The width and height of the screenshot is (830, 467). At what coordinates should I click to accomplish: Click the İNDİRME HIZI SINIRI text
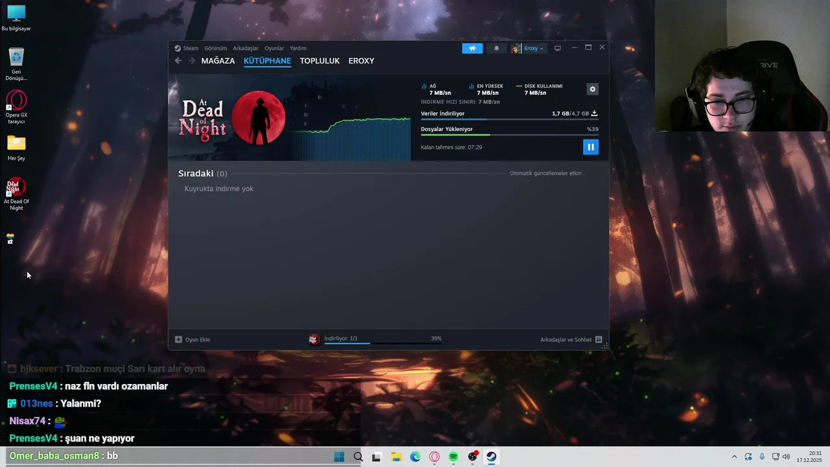(460, 102)
